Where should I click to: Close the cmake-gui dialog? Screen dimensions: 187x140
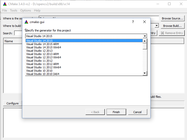pos(144,22)
